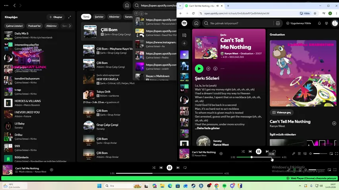The height and width of the screenshot is (190, 339).
Task: Open friend activity icon in web player
Action: (326, 23)
